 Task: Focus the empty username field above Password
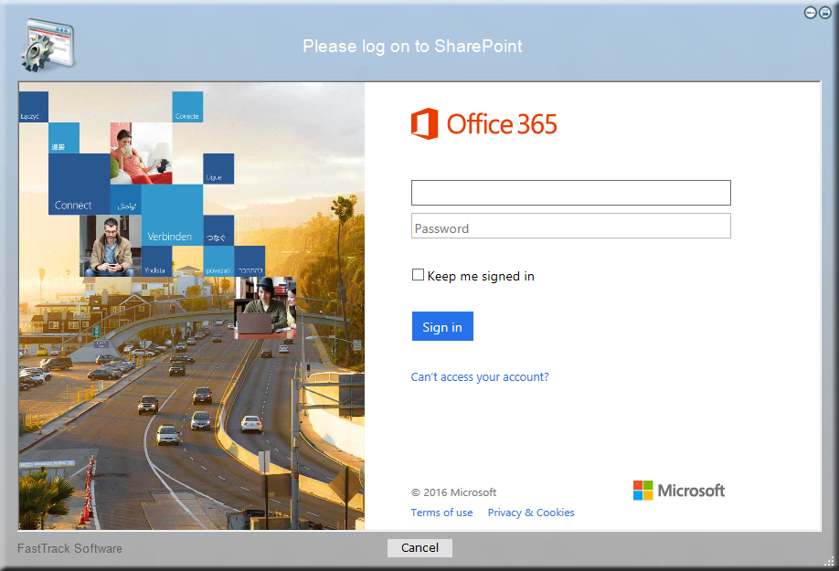[571, 193]
